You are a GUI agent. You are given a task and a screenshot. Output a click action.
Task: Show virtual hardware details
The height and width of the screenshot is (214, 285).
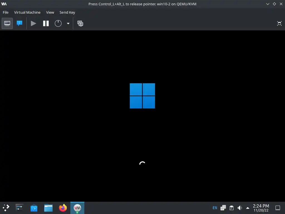[x=19, y=23]
